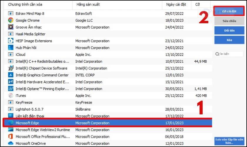Click the Microsoft OneDrive cloud icon
This screenshot has width=247, height=147.
(11, 143)
